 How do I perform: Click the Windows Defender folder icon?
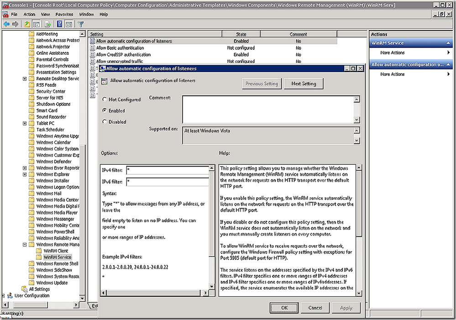31,162
